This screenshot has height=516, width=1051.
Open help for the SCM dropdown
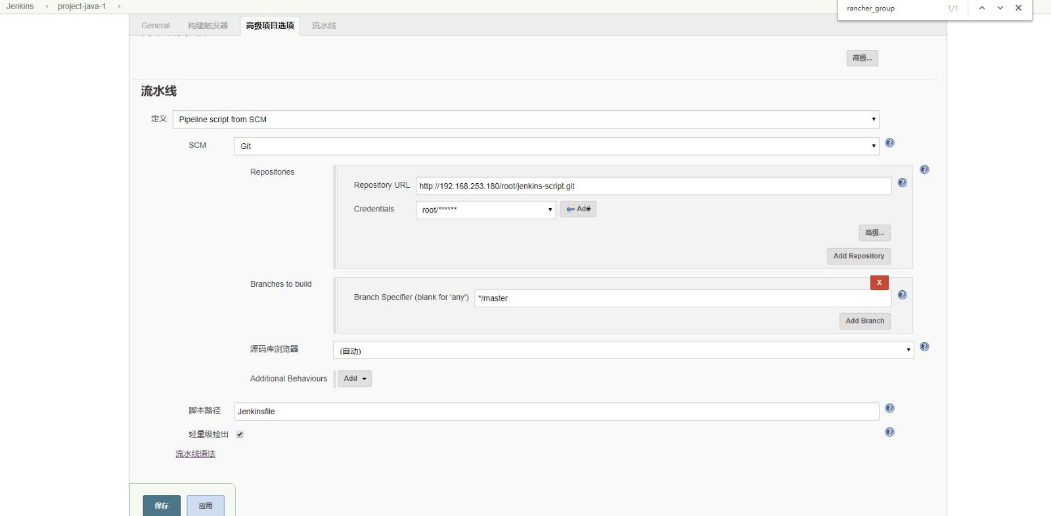(889, 143)
